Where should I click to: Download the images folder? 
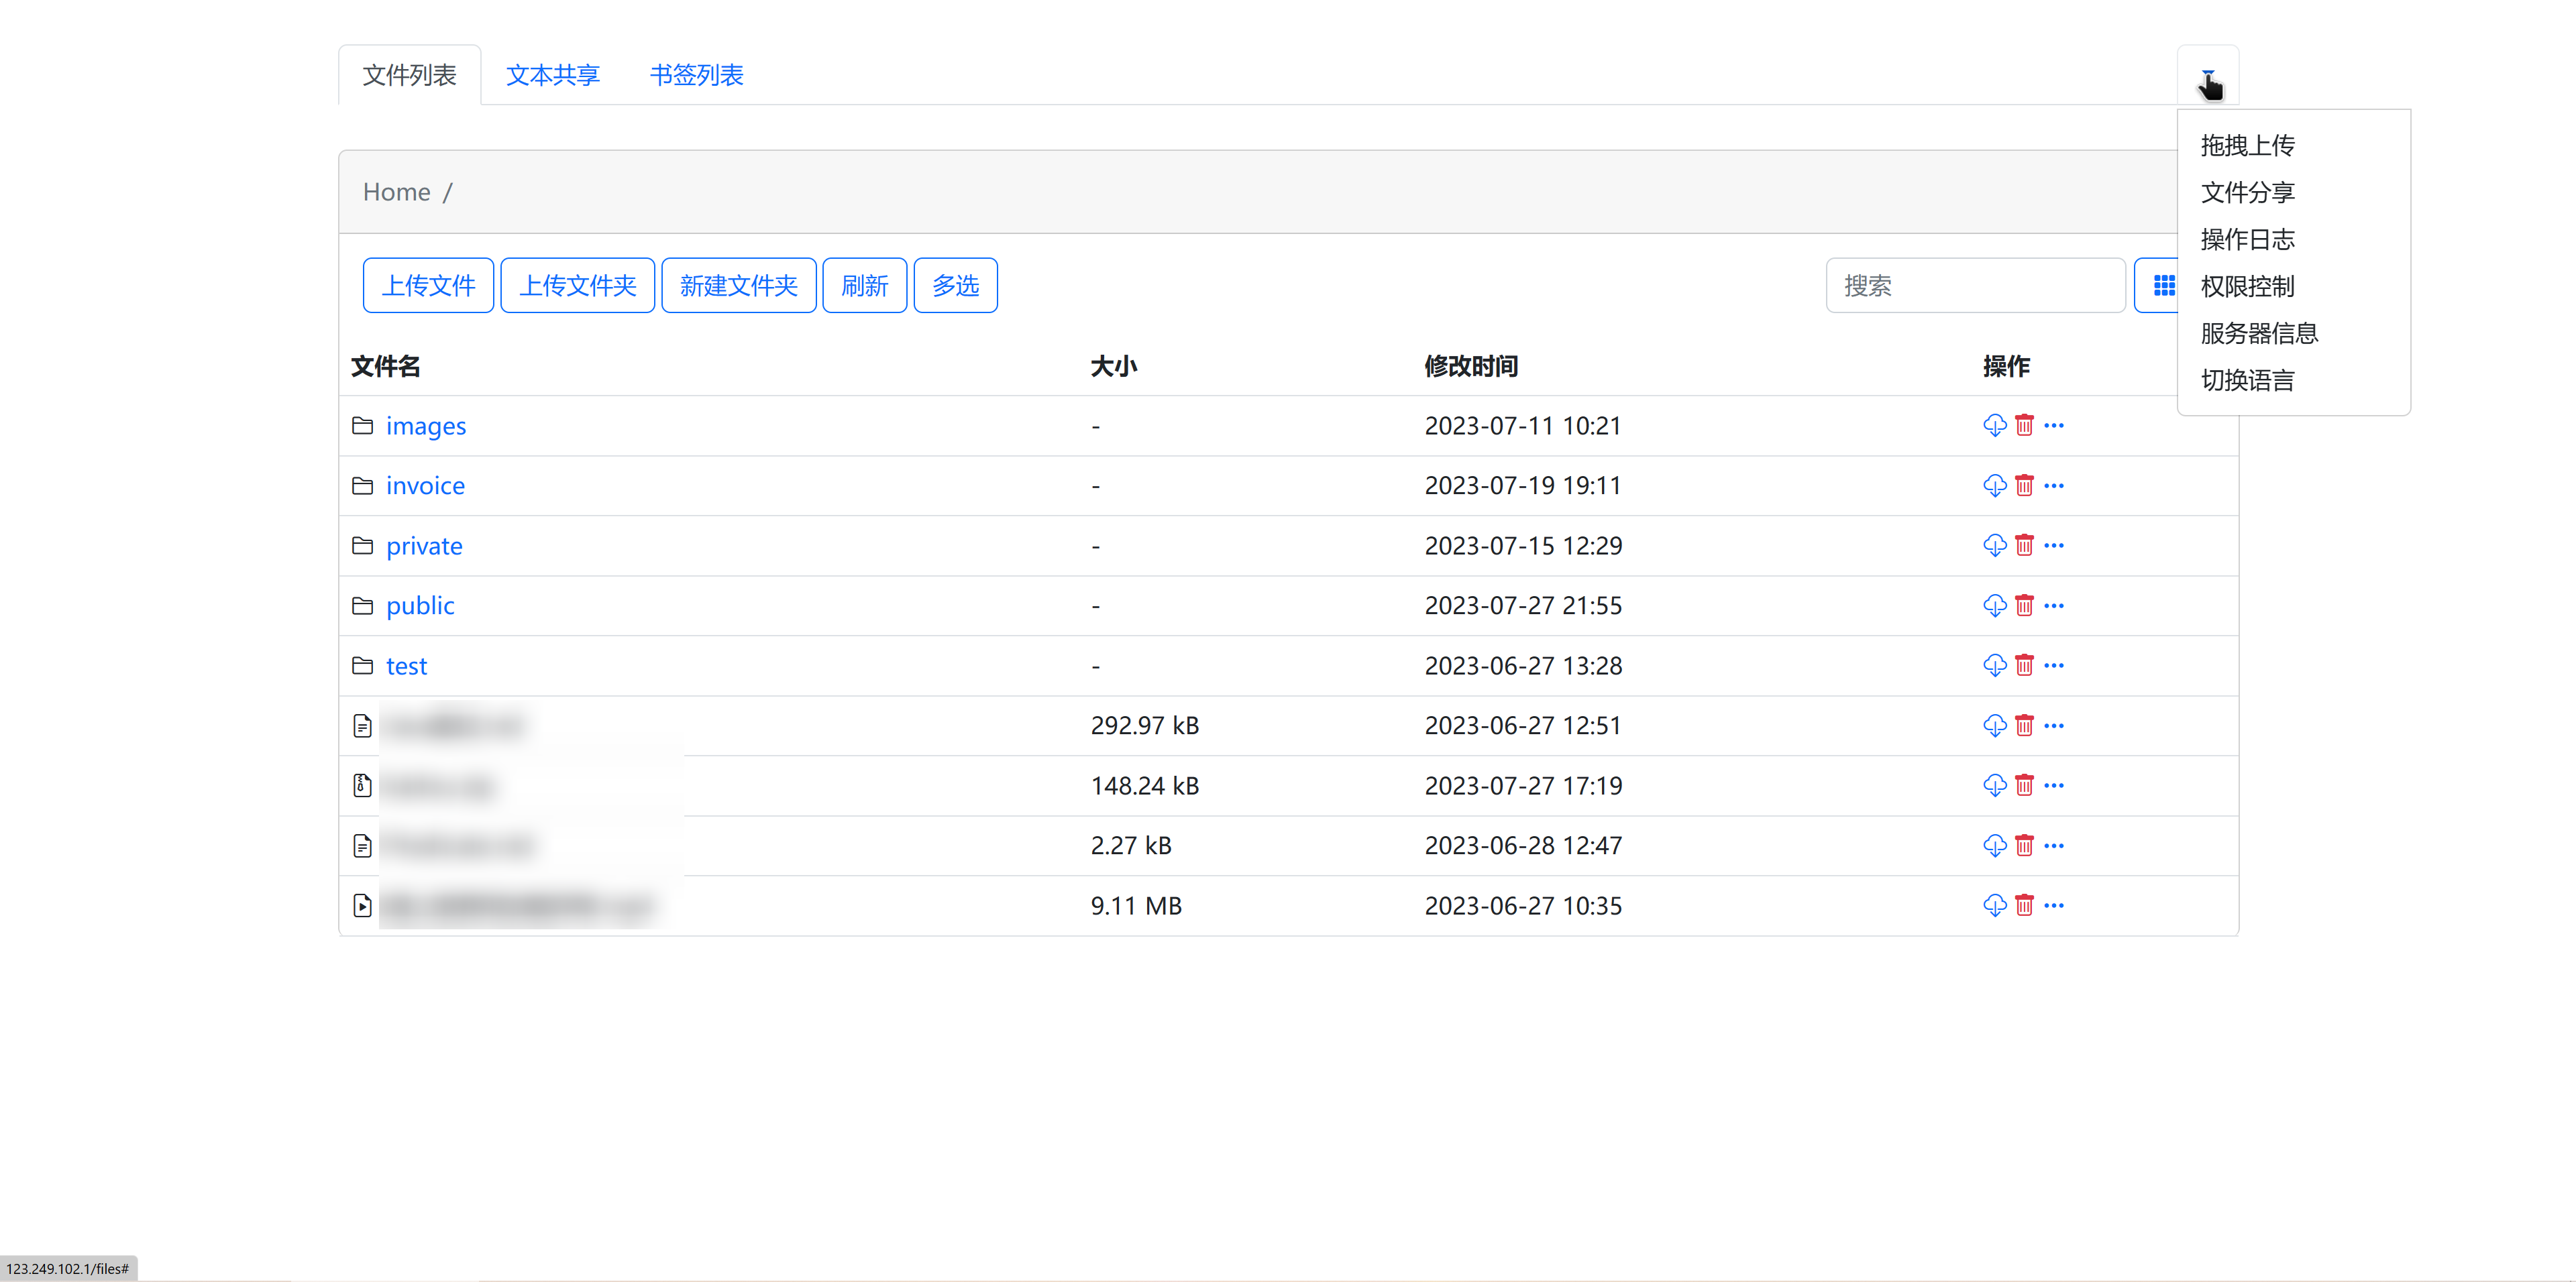(x=1994, y=426)
